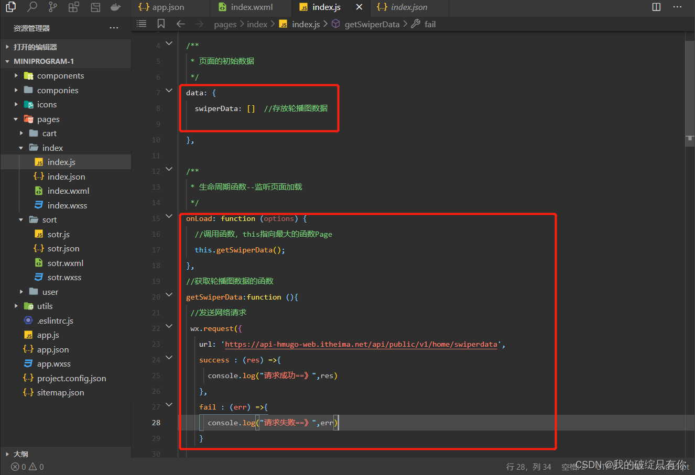The height and width of the screenshot is (475, 695).
Task: Expand the 打开的编辑器 section
Action: tap(66, 47)
